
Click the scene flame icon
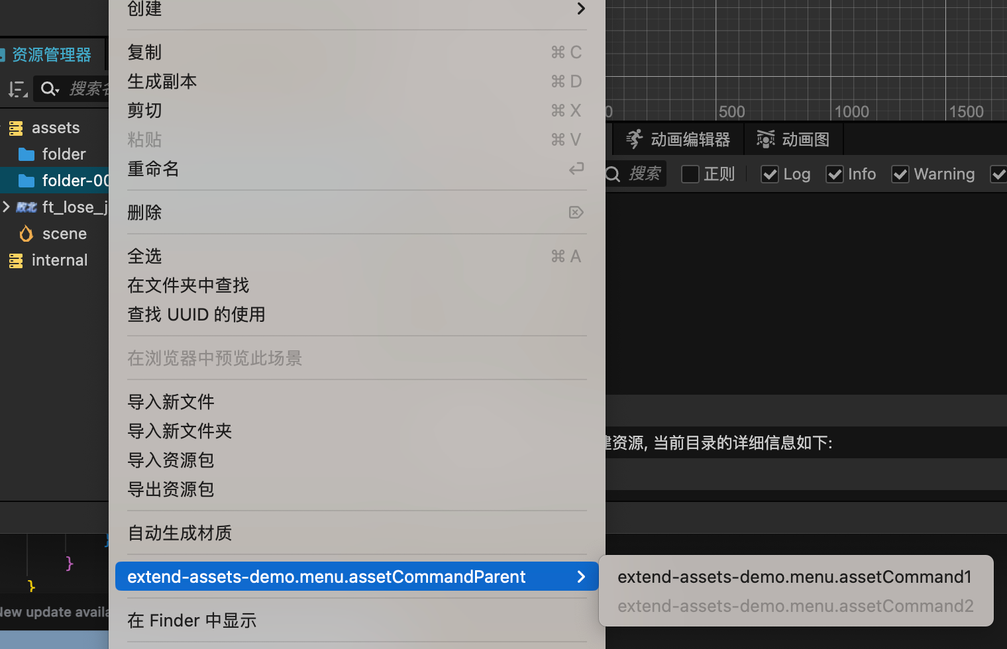click(x=26, y=234)
